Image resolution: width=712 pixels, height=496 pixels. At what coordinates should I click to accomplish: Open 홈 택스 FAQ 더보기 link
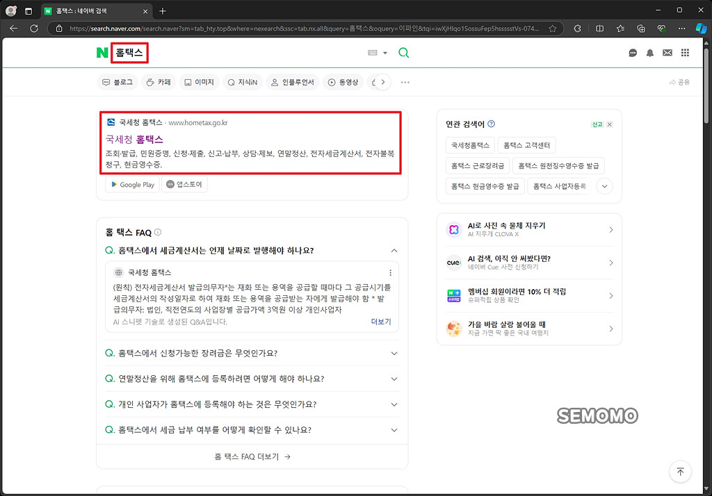click(252, 456)
